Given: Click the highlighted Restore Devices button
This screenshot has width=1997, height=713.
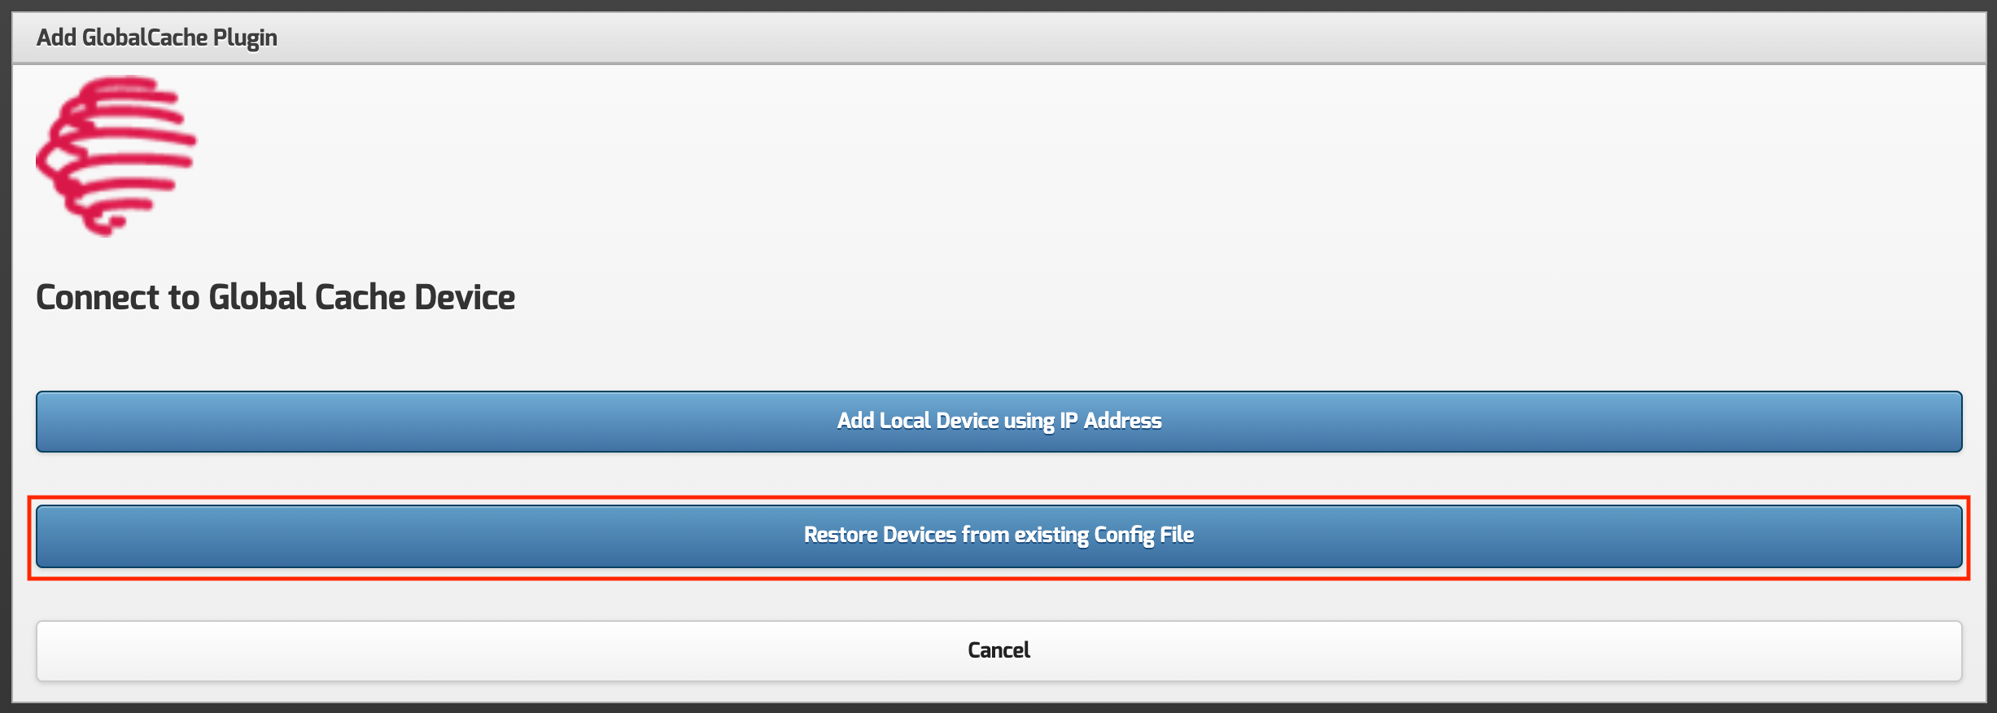Looking at the screenshot, I should point(998,536).
